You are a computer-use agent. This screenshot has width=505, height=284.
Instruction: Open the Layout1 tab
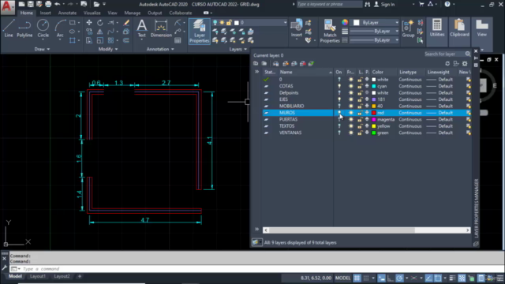[x=38, y=276]
